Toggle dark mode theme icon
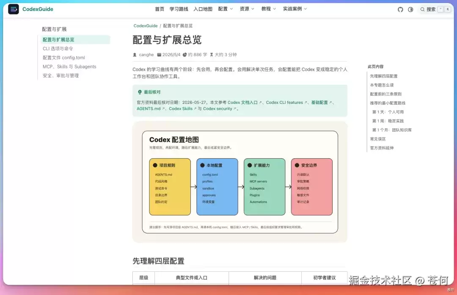This screenshot has height=295, width=457. coord(410,9)
